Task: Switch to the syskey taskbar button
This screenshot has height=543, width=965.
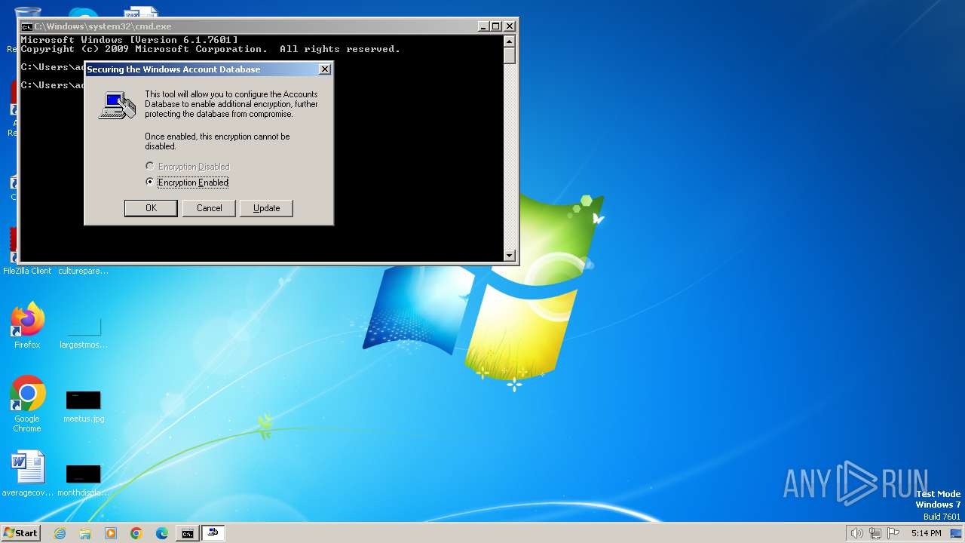Action: [213, 533]
